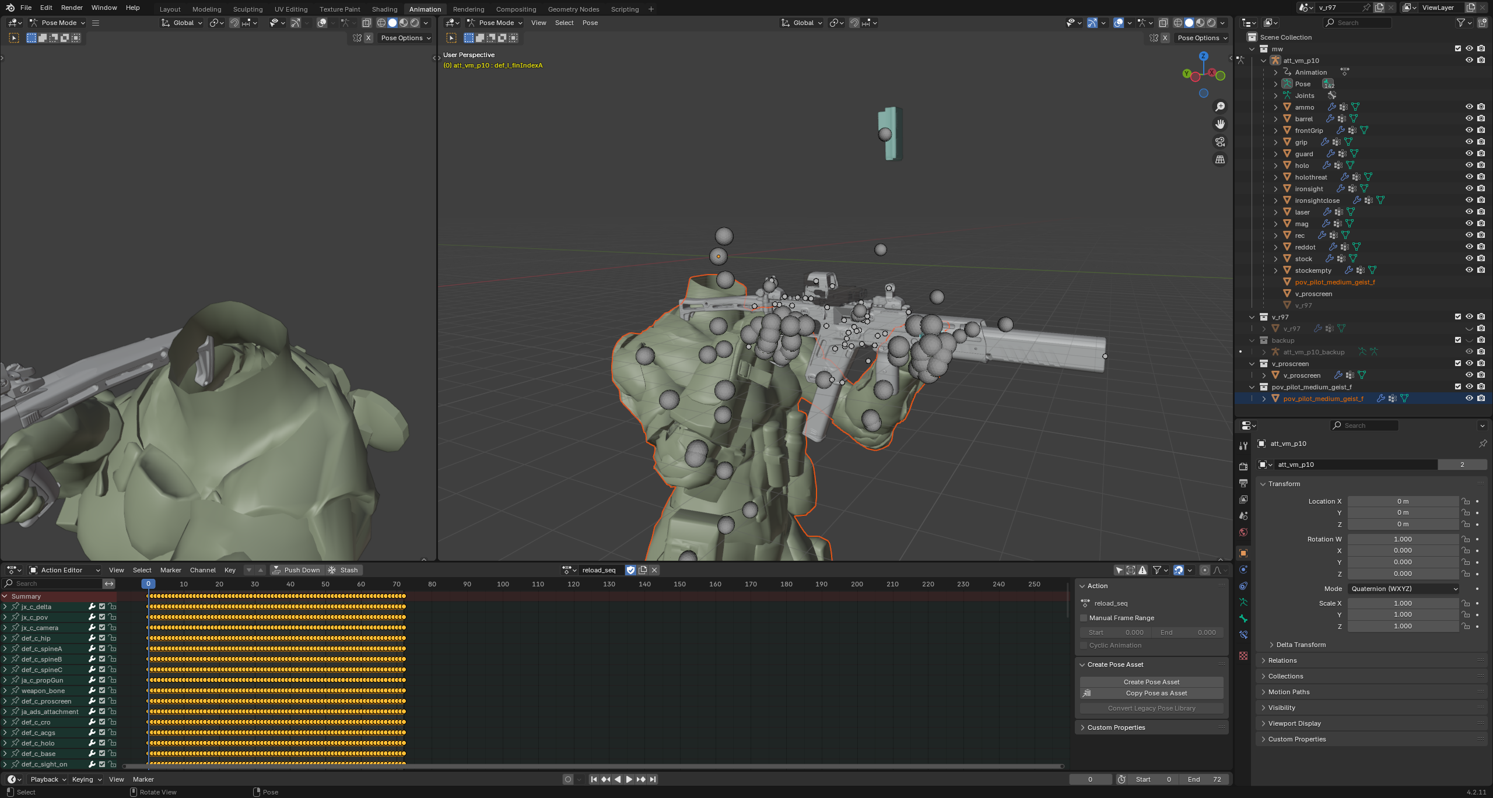This screenshot has height=798, width=1493.
Task: Click the Push Down button
Action: tap(296, 570)
